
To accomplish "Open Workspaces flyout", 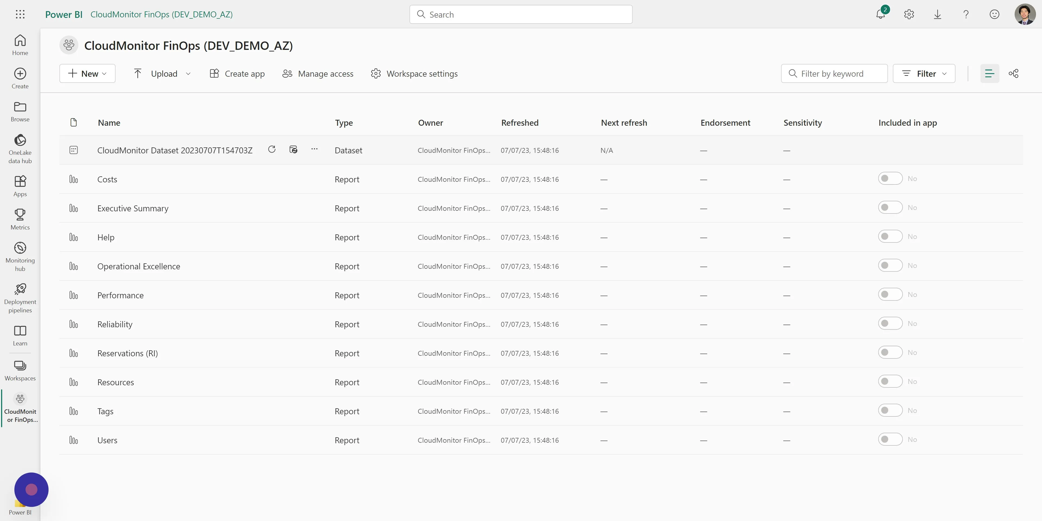I will (20, 370).
